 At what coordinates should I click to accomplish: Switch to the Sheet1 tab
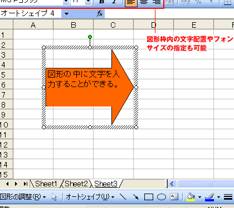pyautogui.click(x=46, y=184)
